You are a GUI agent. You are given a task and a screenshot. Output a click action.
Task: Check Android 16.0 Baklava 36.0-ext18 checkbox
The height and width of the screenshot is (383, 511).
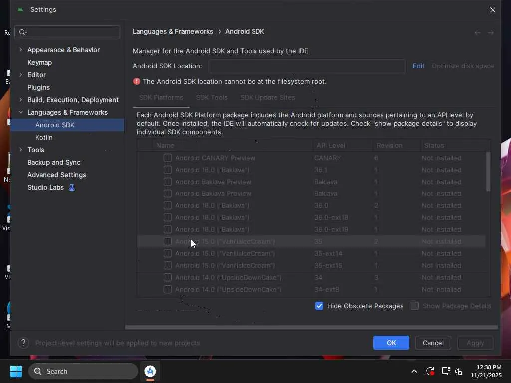tap(168, 217)
